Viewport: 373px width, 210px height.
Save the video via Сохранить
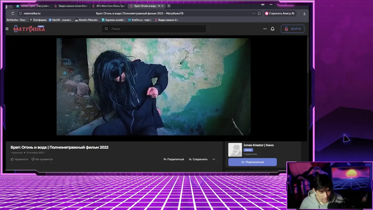coord(198,159)
